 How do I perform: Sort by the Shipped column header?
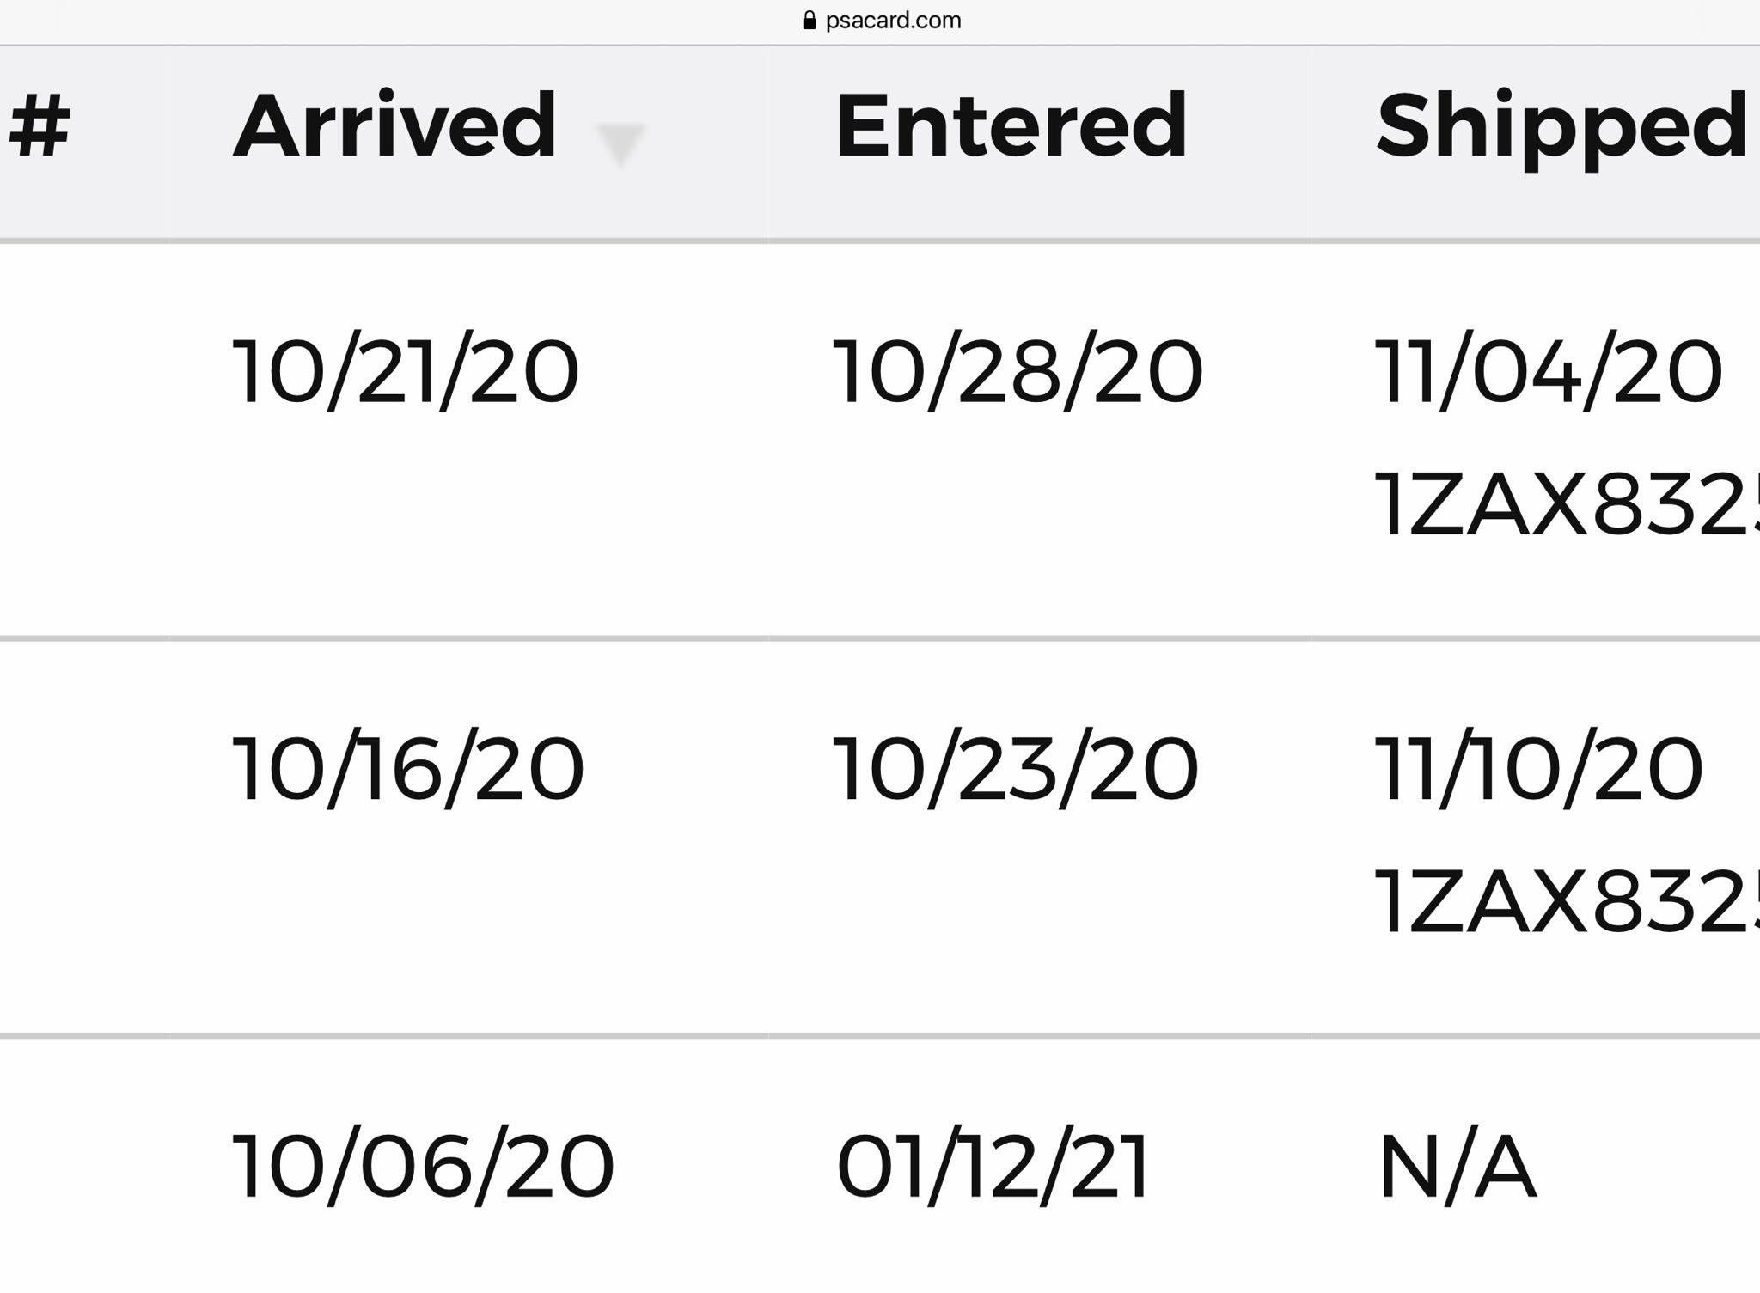click(x=1561, y=129)
